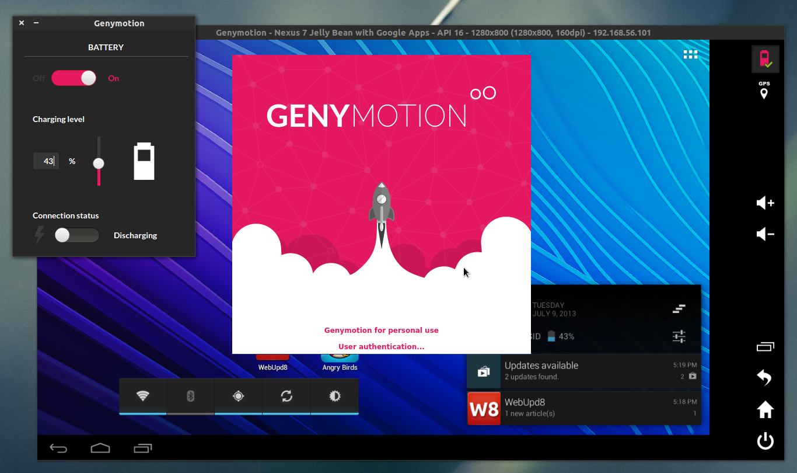This screenshot has height=473, width=797.
Task: Click the charging level percent input field
Action: 46,161
